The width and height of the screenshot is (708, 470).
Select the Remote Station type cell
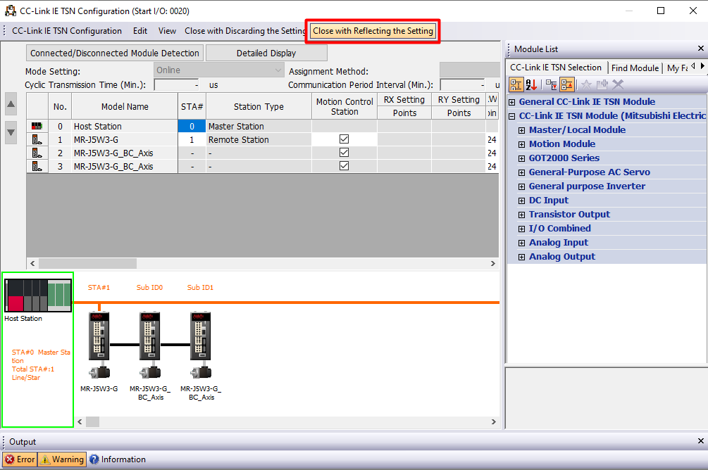coord(259,140)
